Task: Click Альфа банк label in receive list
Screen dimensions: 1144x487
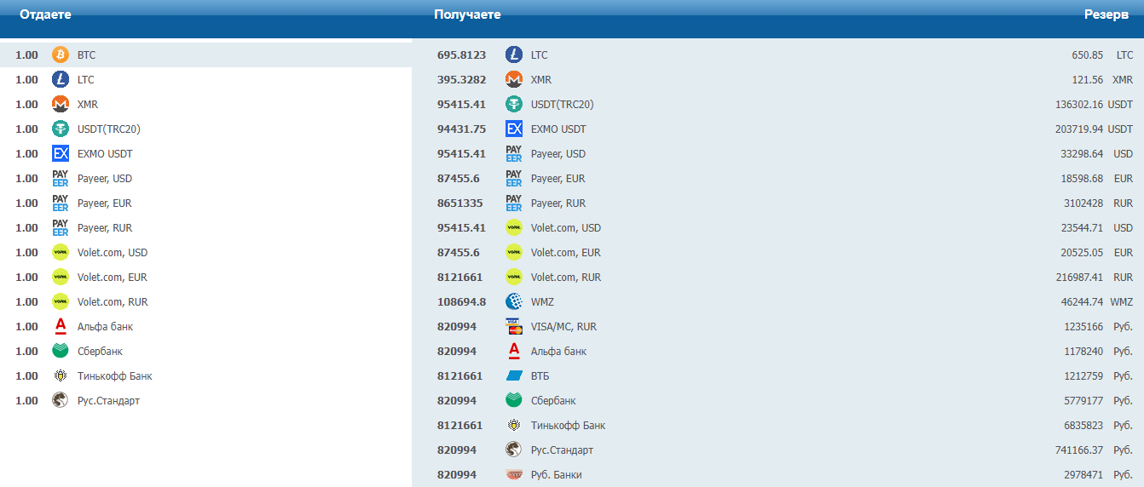Action: [x=558, y=352]
